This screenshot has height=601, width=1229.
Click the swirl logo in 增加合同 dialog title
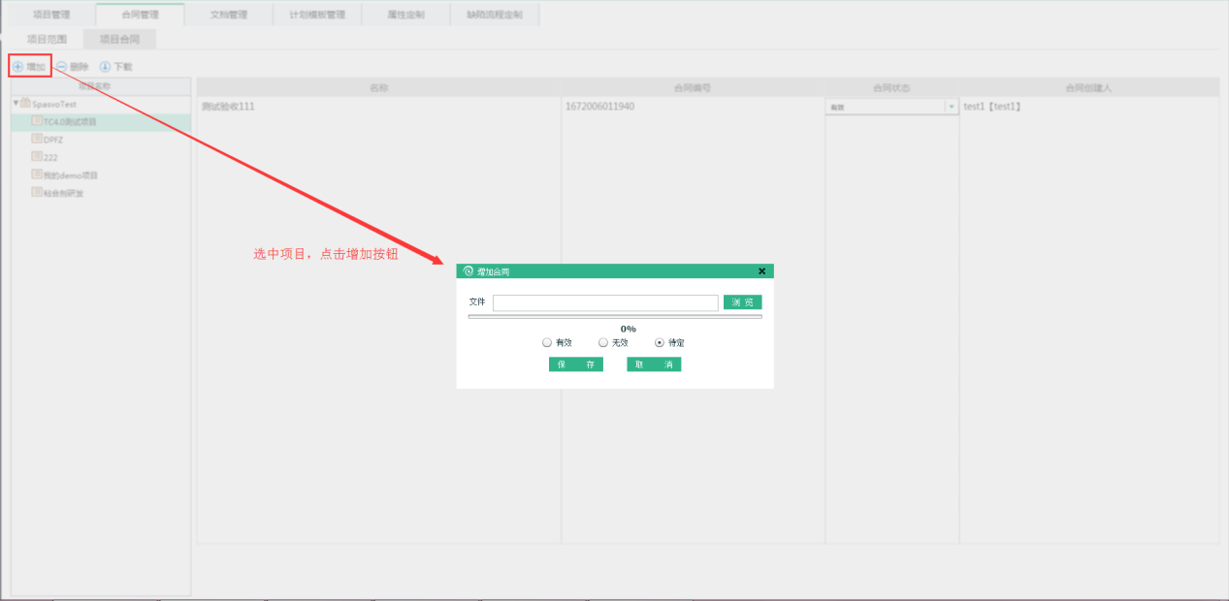(x=469, y=271)
